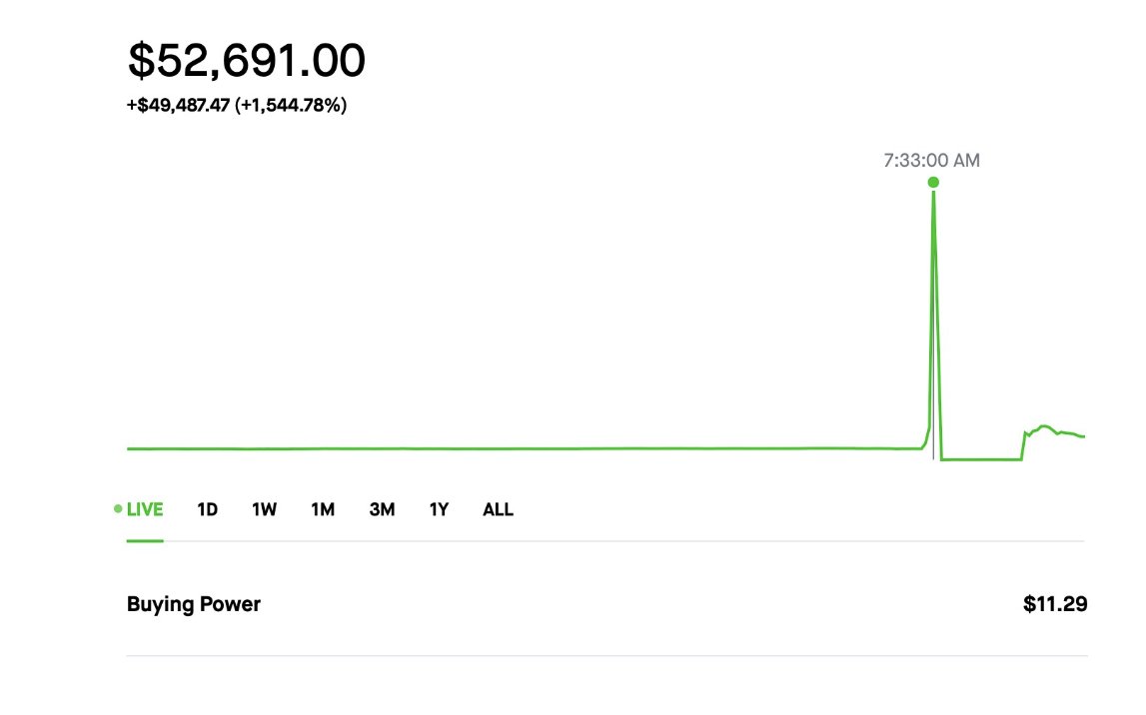Click the $52,691.00 portfolio value

(x=247, y=60)
